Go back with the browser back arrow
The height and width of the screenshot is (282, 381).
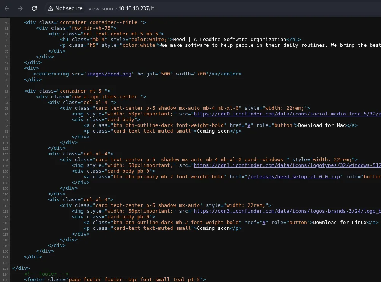point(7,8)
